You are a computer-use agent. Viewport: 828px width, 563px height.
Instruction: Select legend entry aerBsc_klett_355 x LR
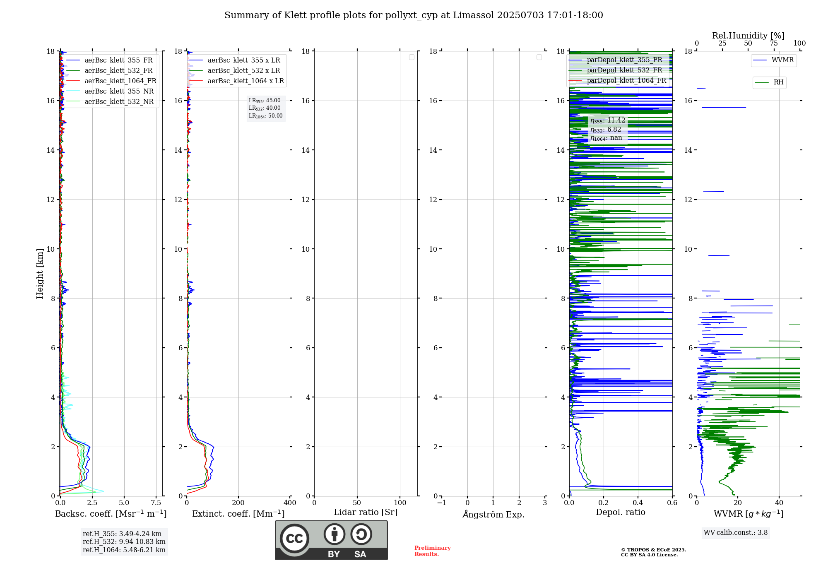coord(235,60)
